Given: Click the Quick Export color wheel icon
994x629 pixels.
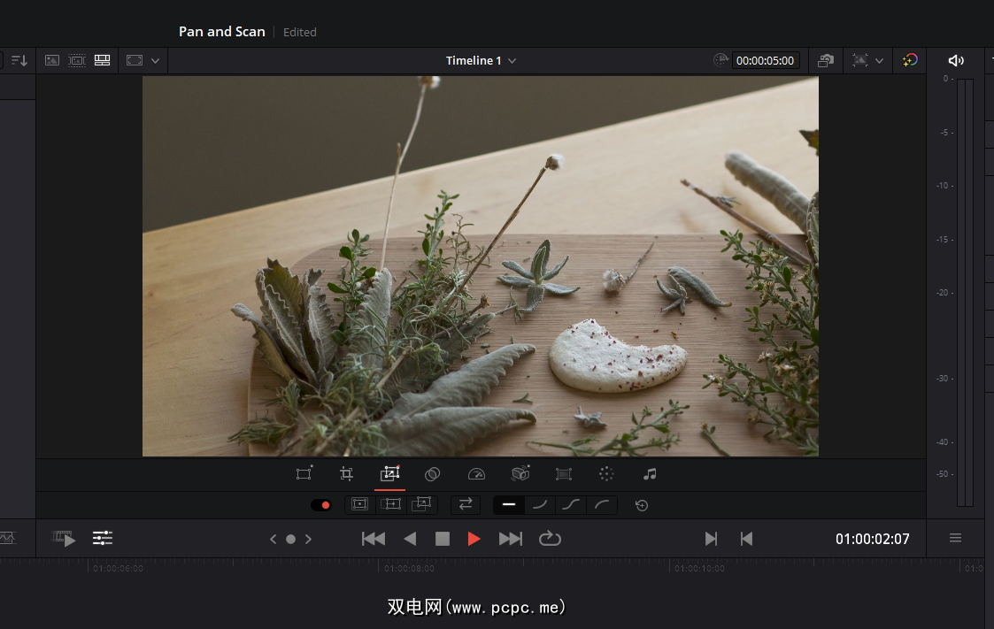Looking at the screenshot, I should [x=910, y=60].
